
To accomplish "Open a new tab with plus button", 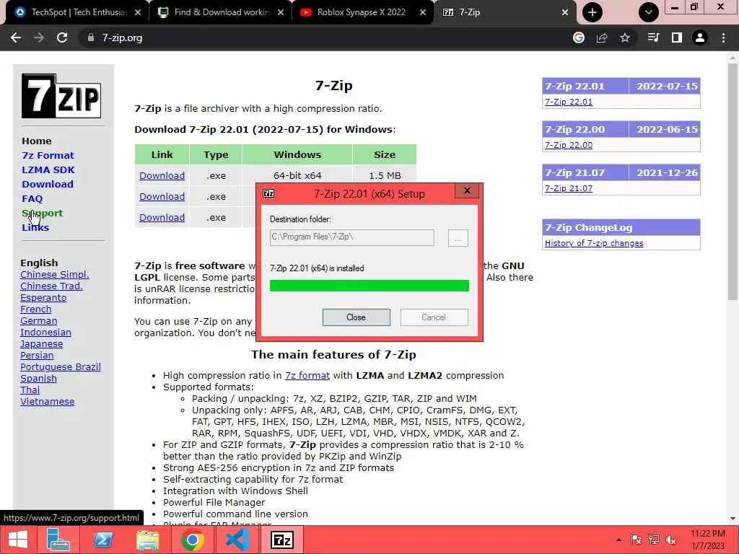I will 592,12.
